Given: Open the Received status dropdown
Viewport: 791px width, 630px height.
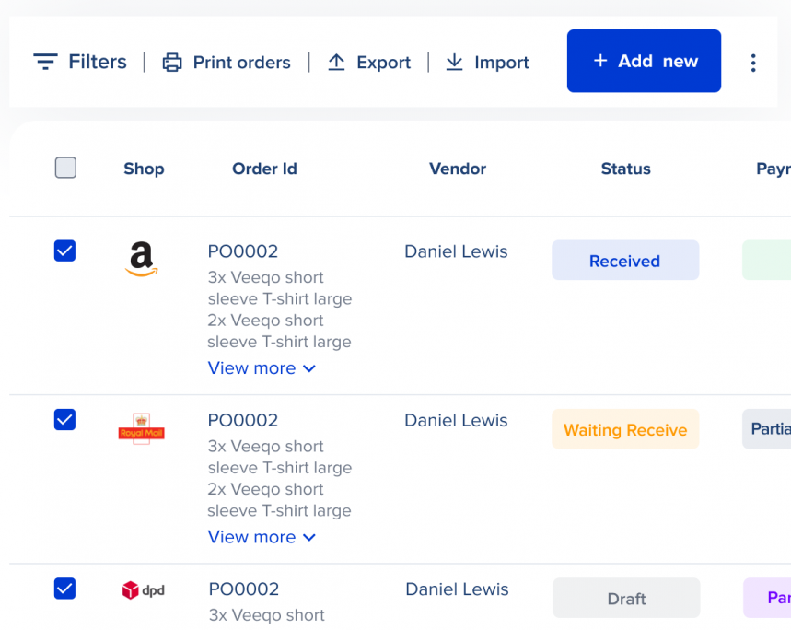Looking at the screenshot, I should [x=625, y=260].
